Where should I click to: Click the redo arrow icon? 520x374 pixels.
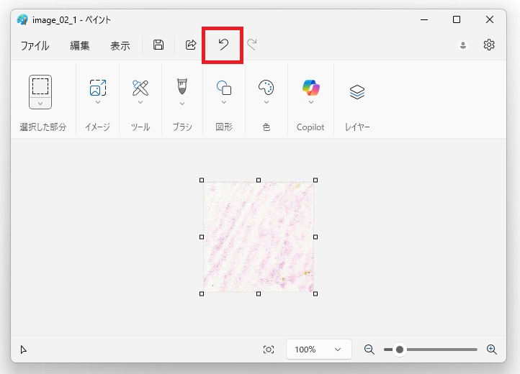252,45
